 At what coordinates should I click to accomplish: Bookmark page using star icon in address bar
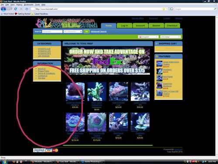pos(164,9)
